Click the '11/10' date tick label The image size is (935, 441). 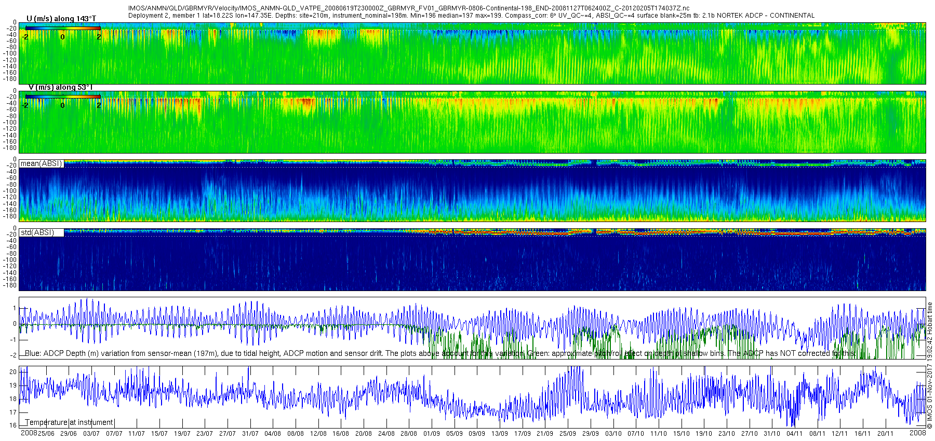click(x=659, y=433)
